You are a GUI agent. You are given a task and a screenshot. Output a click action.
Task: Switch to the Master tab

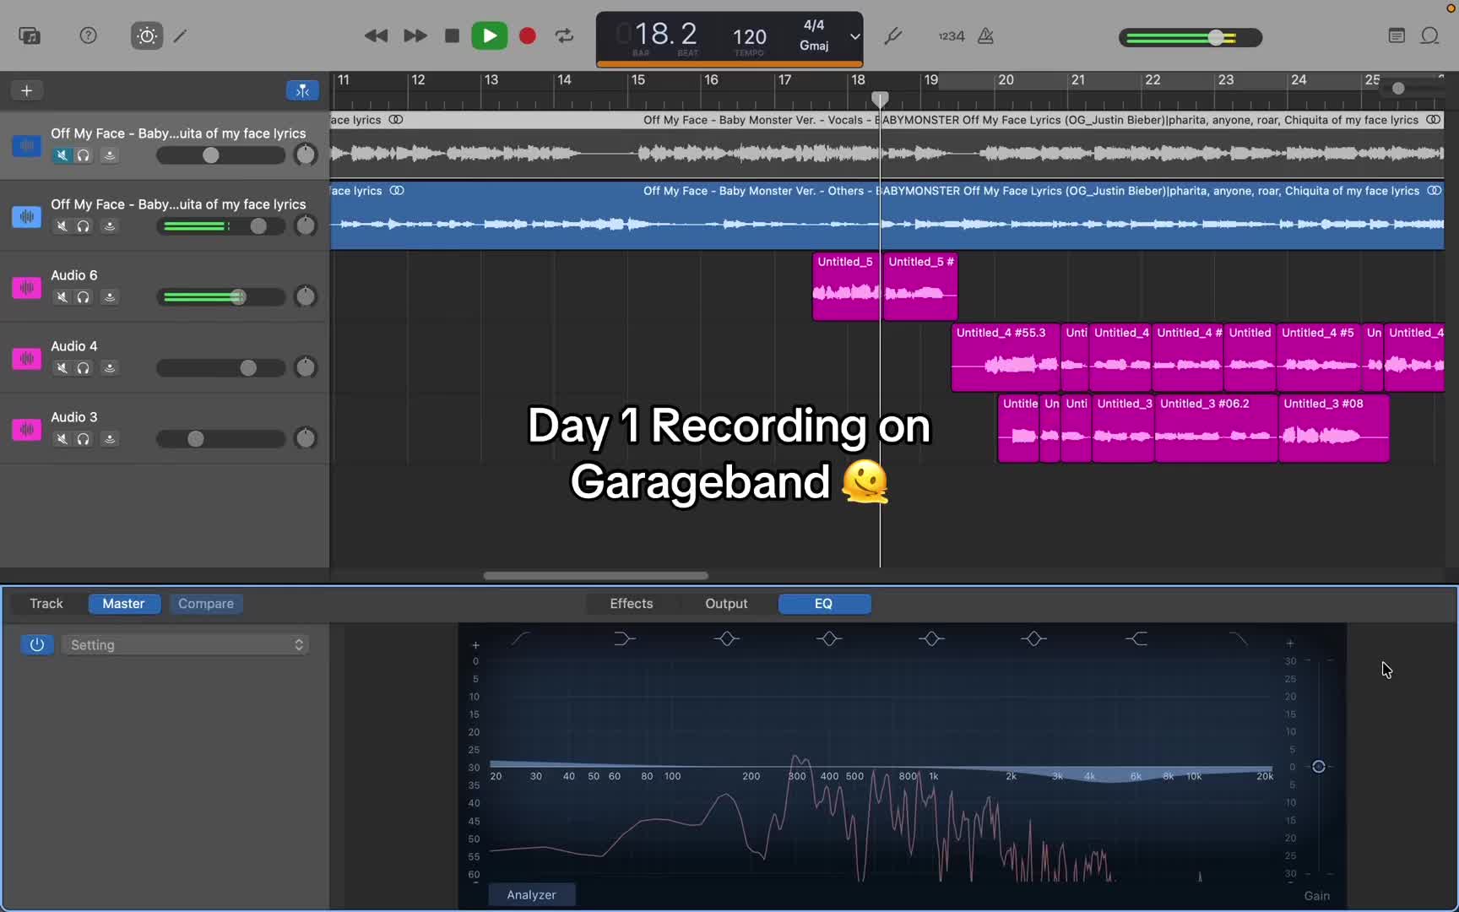123,604
